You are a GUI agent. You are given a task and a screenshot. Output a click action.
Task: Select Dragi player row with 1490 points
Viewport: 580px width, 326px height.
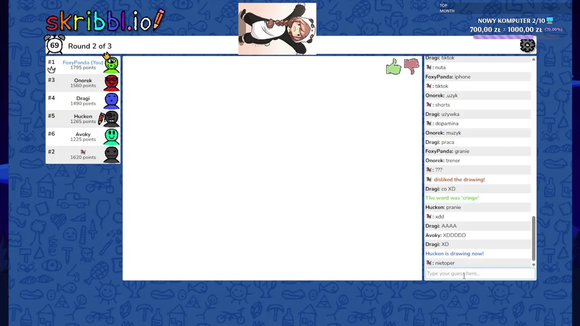coord(83,101)
